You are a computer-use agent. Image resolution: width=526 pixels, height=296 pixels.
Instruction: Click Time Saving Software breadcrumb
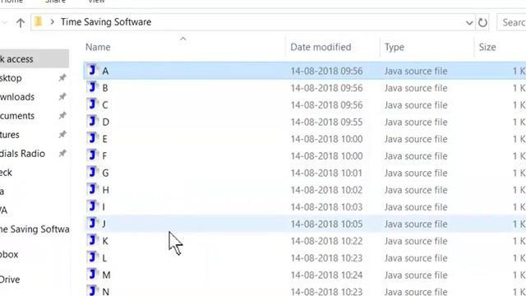pyautogui.click(x=106, y=22)
